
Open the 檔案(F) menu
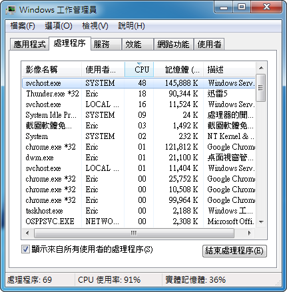coord(23,26)
